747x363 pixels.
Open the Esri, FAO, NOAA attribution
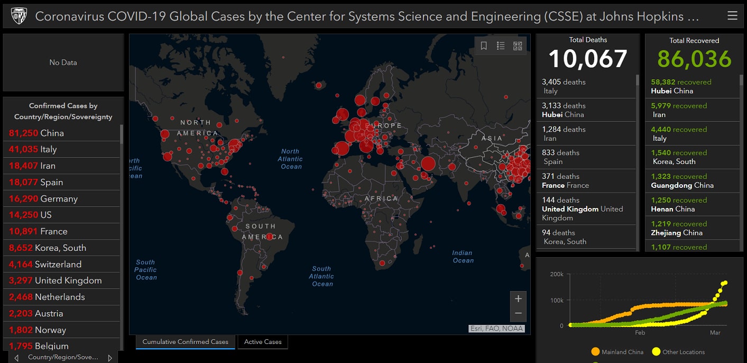[x=496, y=329]
